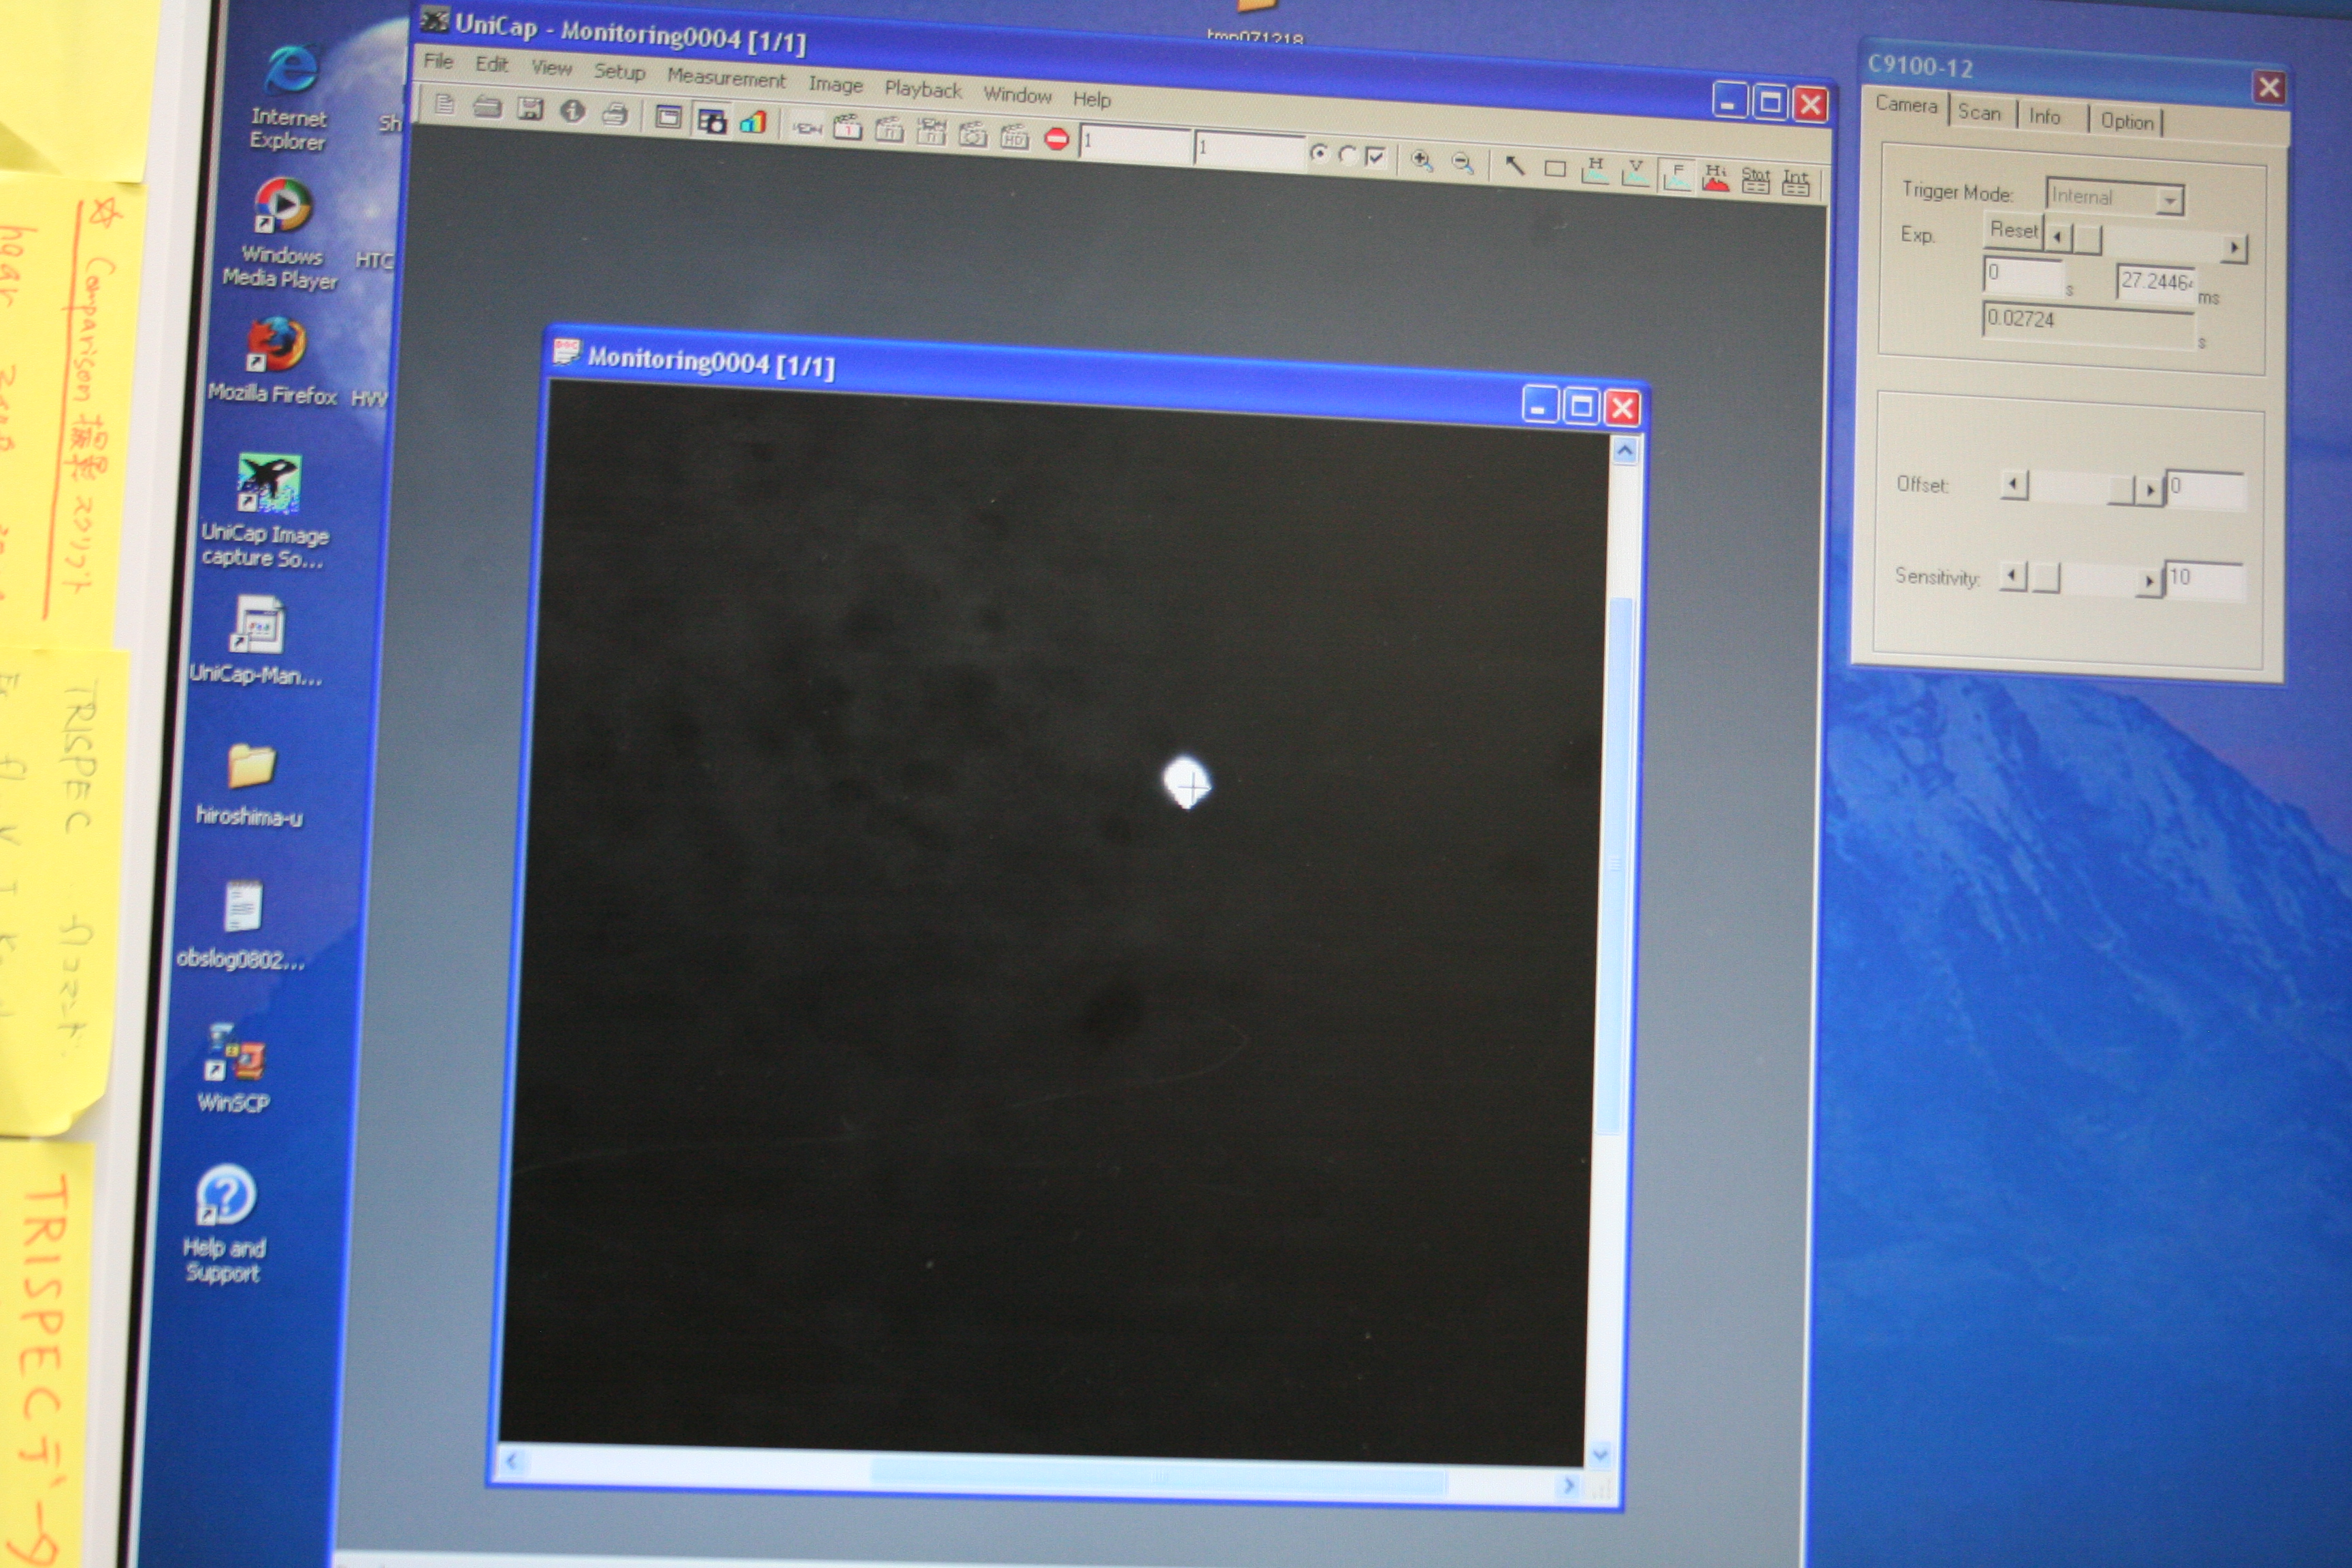Click the colored bar chart toolbar icon
Viewport: 2352px width, 1568px height.
click(753, 122)
